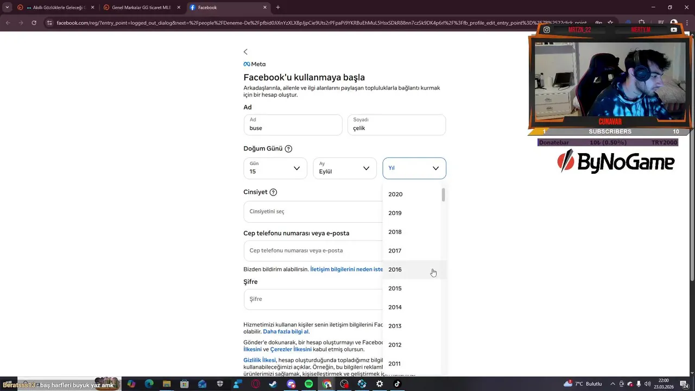Open the Doğum Günü help question mark
This screenshot has height=391, width=695.
coord(288,149)
